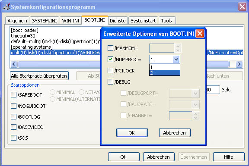The image size is (249, 166).
Task: Click the horizontal scrollbar left arrow
Action: pyautogui.click(x=14, y=64)
